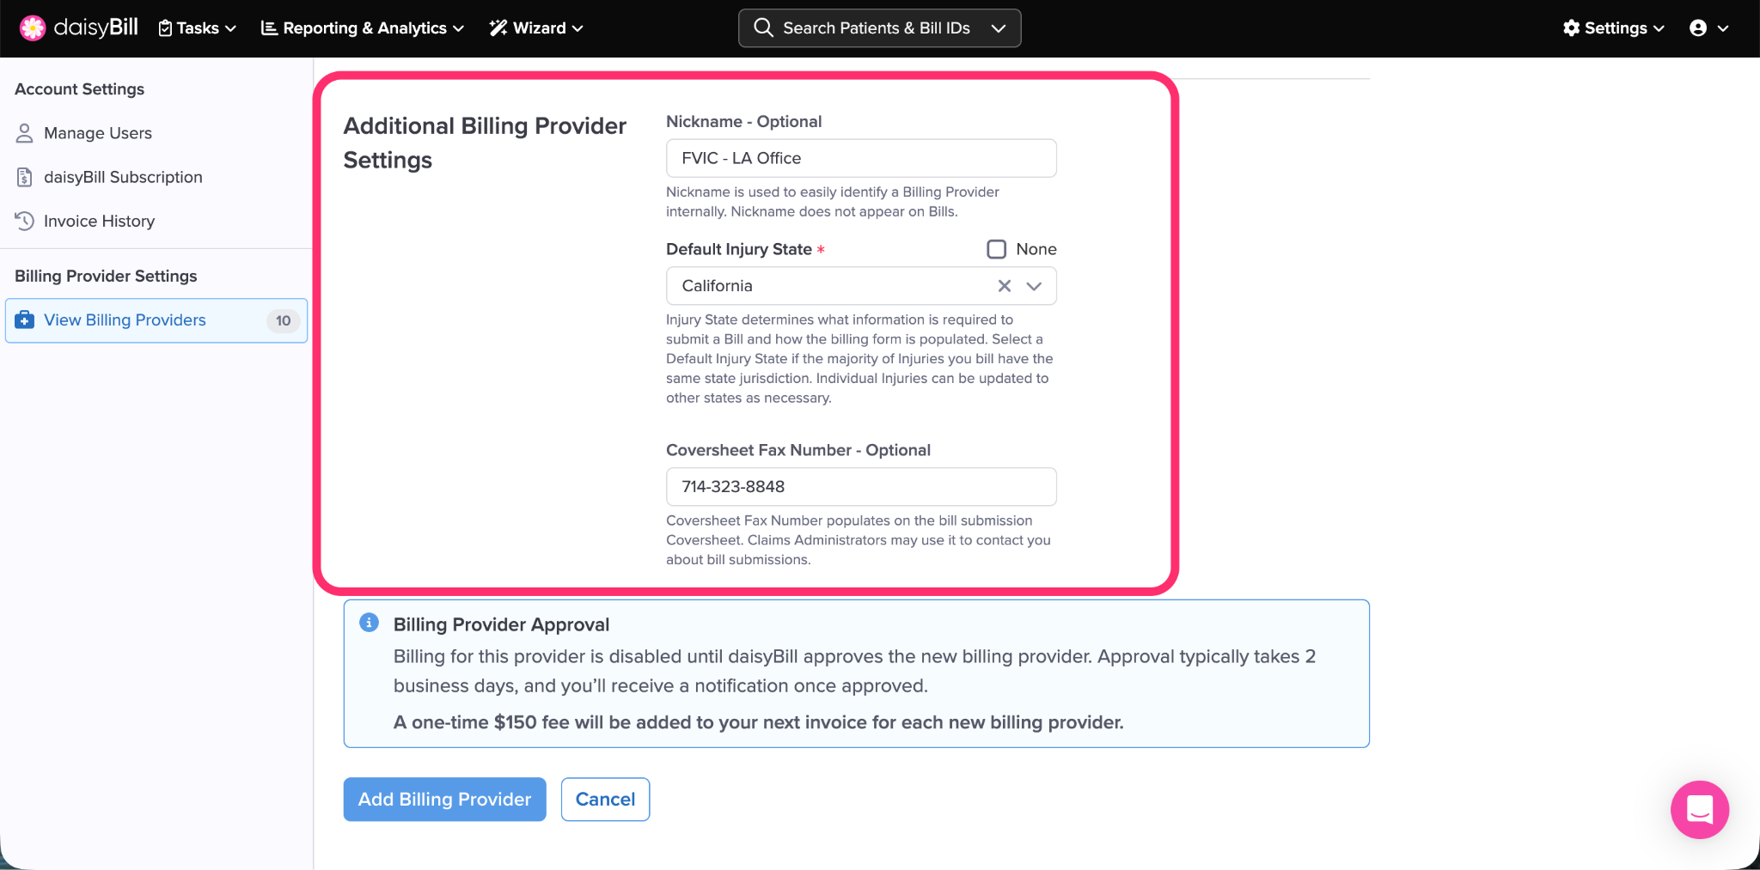The width and height of the screenshot is (1760, 870).
Task: Click the Cancel button
Action: coord(605,799)
